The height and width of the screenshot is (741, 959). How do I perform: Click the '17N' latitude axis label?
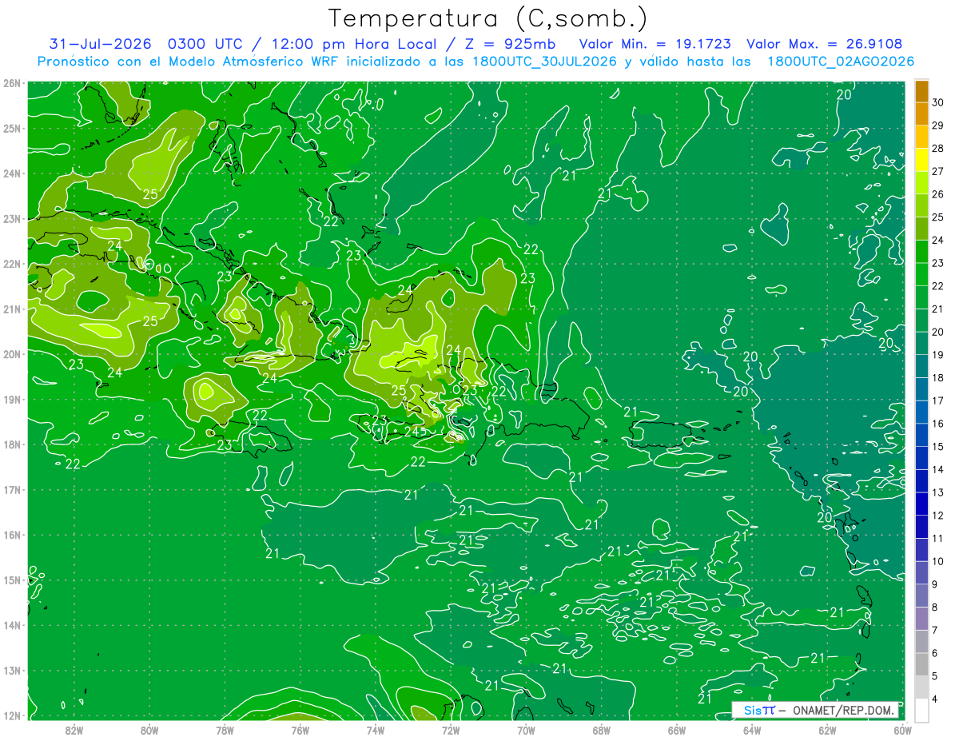[12, 489]
